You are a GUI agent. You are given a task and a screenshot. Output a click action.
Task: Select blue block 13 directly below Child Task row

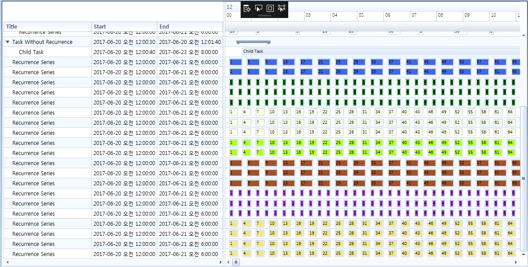(288, 62)
